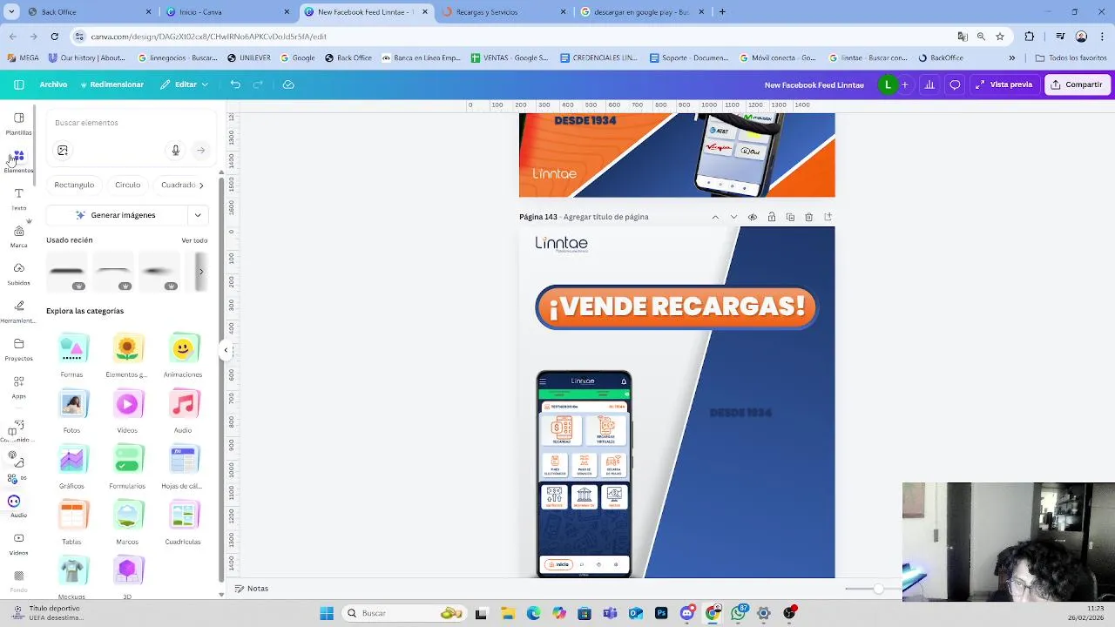The height and width of the screenshot is (627, 1115).
Task: Expand the Editar menu dropdown
Action: pos(205,84)
